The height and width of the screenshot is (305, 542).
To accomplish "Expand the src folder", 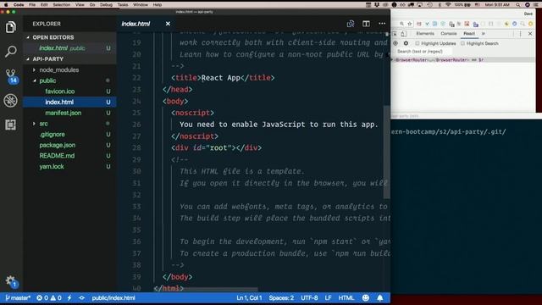I will (34, 124).
